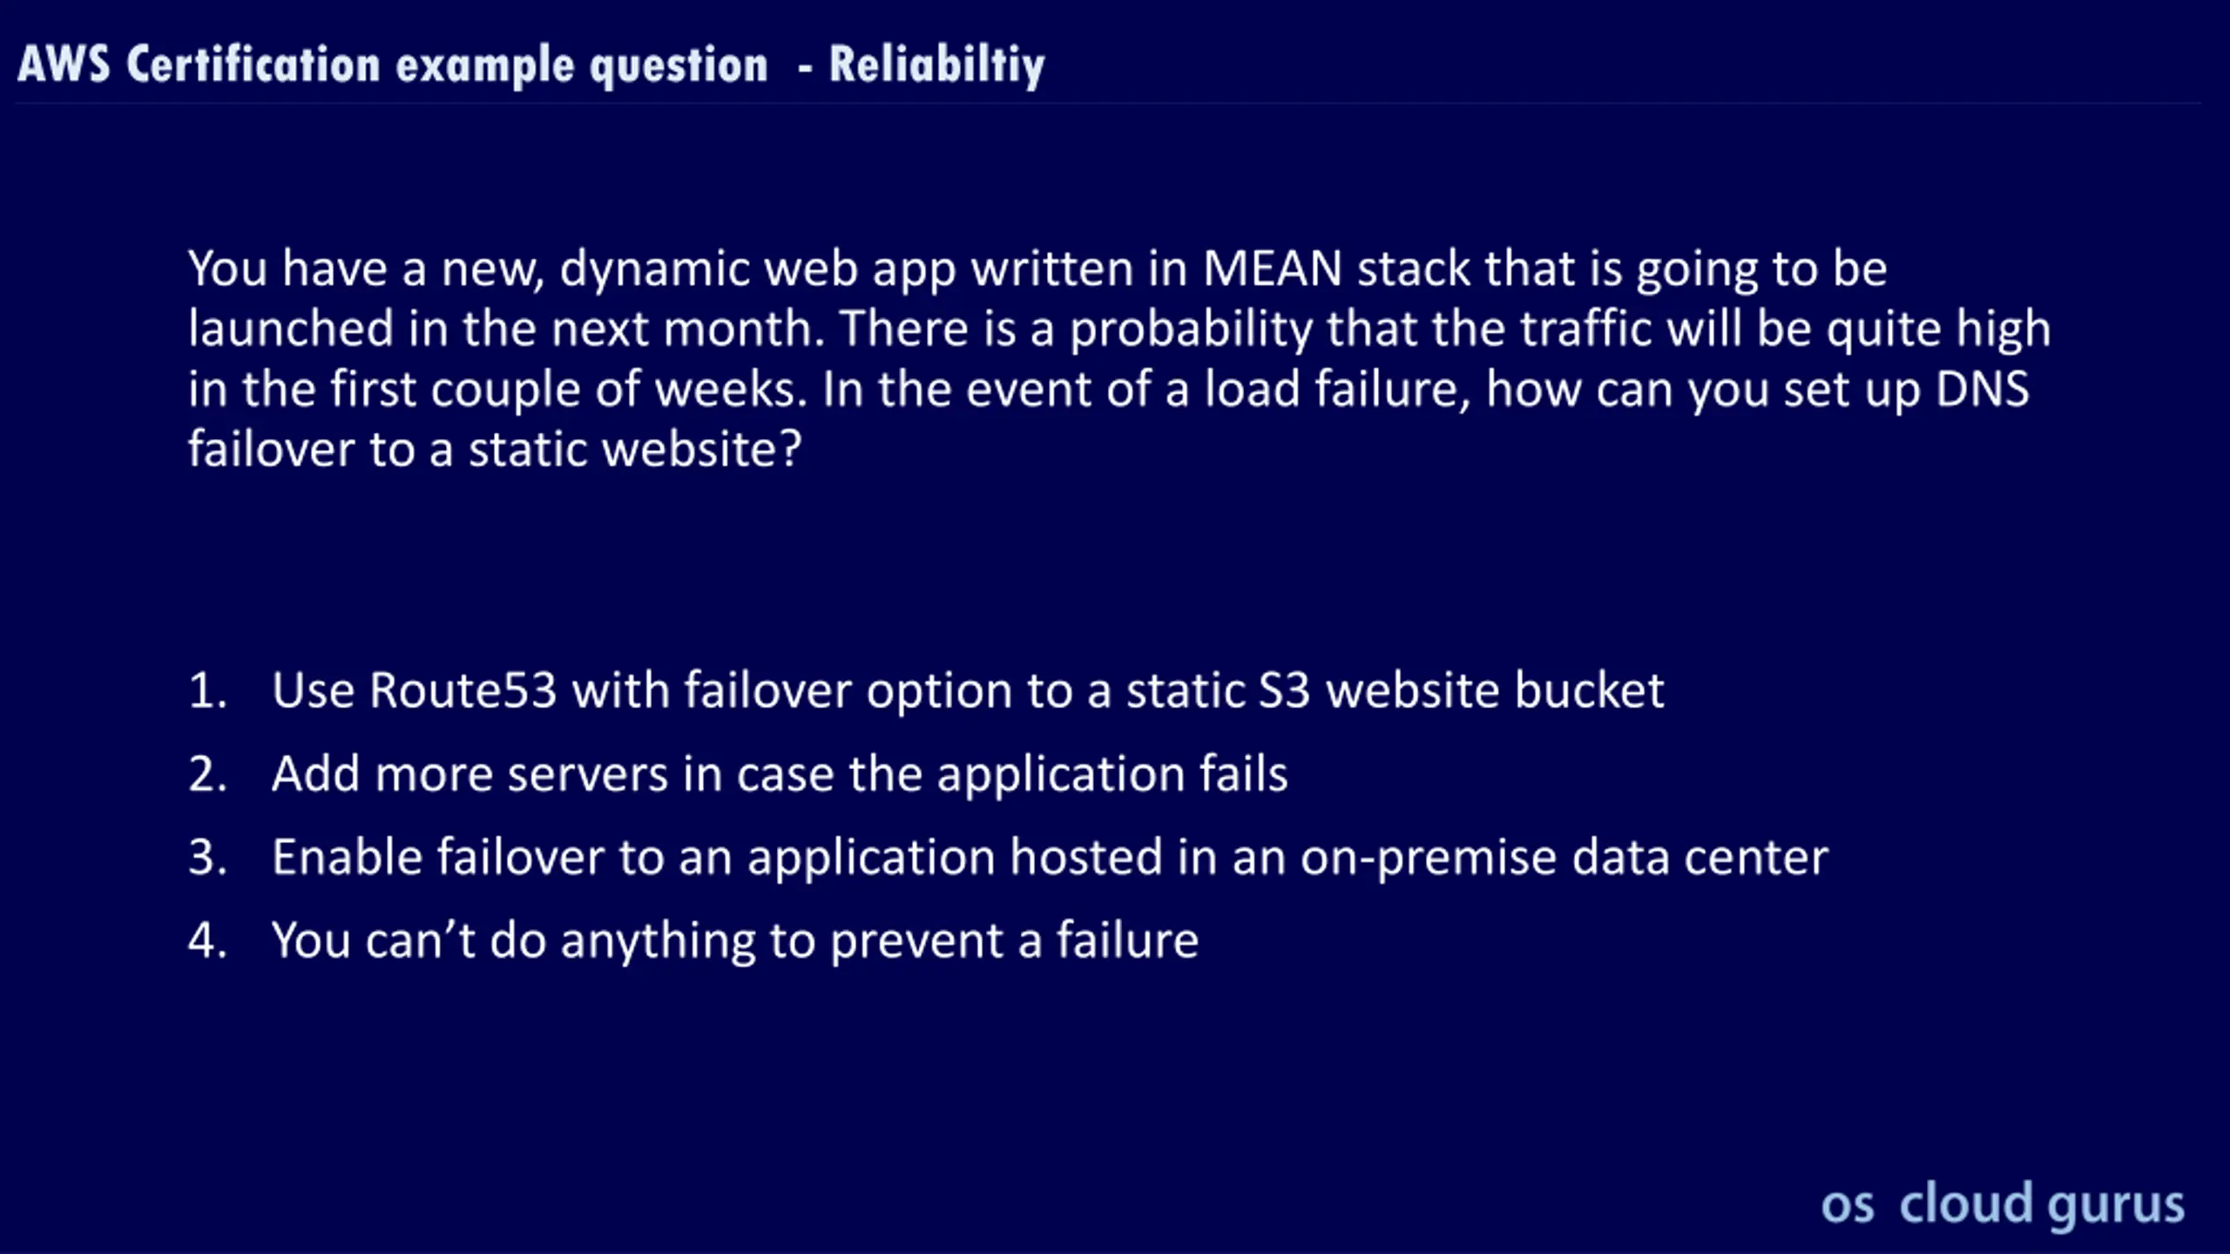This screenshot has height=1254, width=2230.
Task: Click the word S3 in answer 1
Action: (x=1285, y=691)
